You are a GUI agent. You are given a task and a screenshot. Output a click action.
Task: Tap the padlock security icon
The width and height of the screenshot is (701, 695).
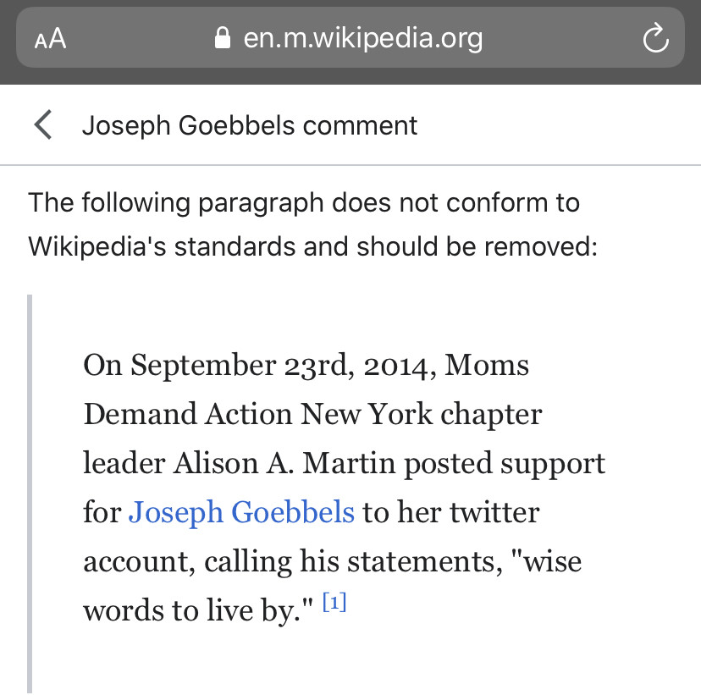point(222,37)
